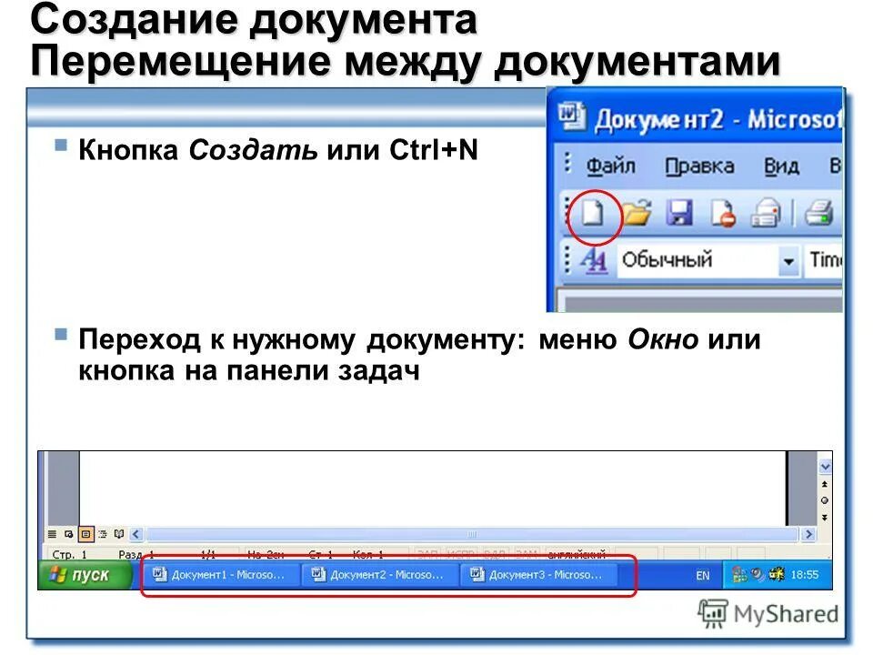Switch to Документ1 taskbar button
Viewport: 873px width, 655px height.
click(x=220, y=575)
